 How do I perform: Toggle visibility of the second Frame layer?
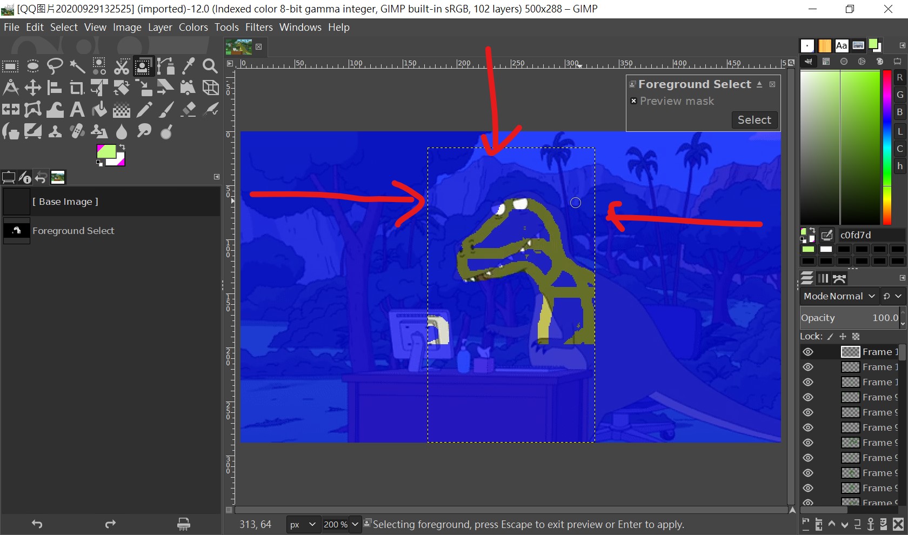(808, 367)
